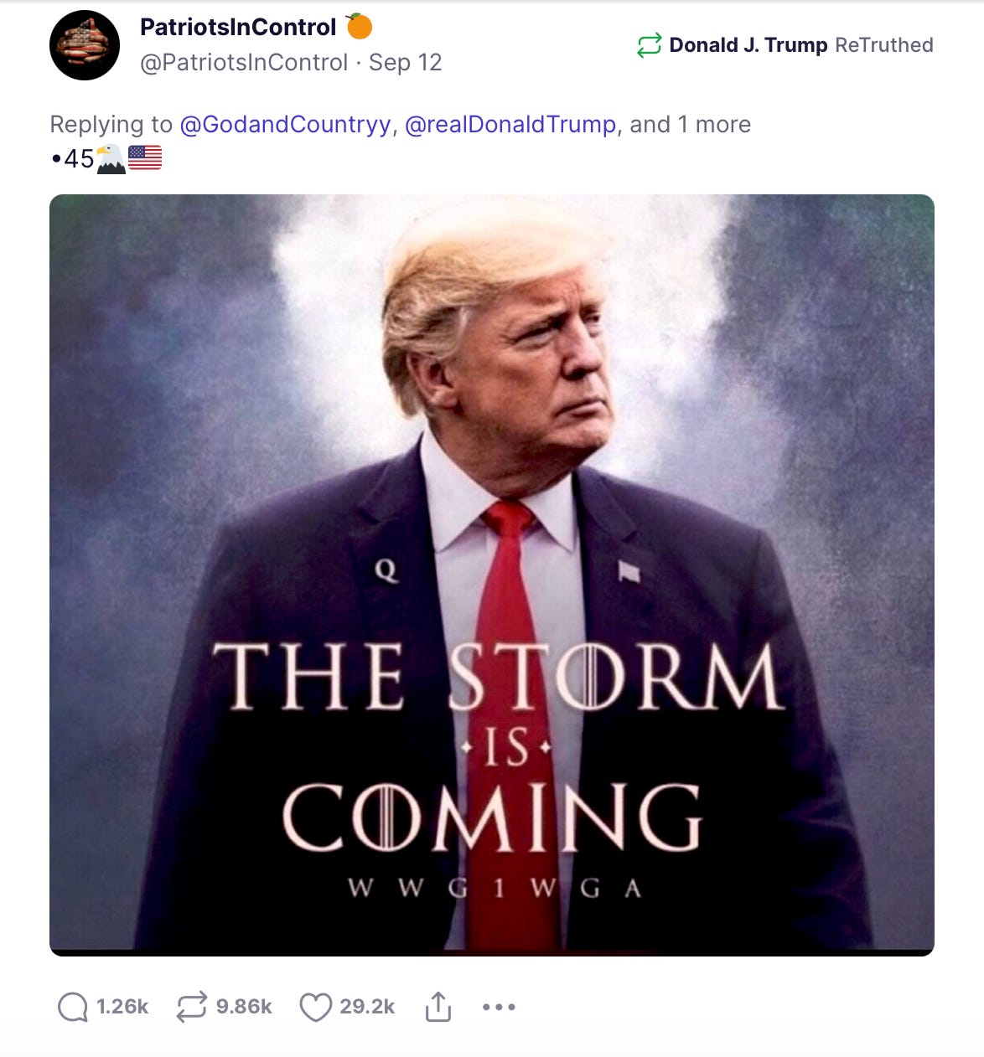This screenshot has width=984, height=1057.
Task: Click the American flag emoji in post
Action: pos(145,157)
